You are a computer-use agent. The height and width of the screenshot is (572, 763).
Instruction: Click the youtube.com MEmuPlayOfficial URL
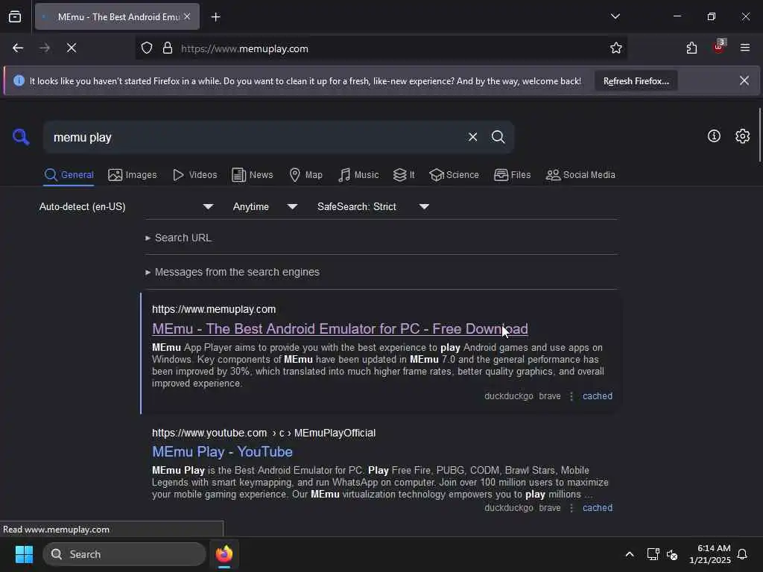[263, 433]
